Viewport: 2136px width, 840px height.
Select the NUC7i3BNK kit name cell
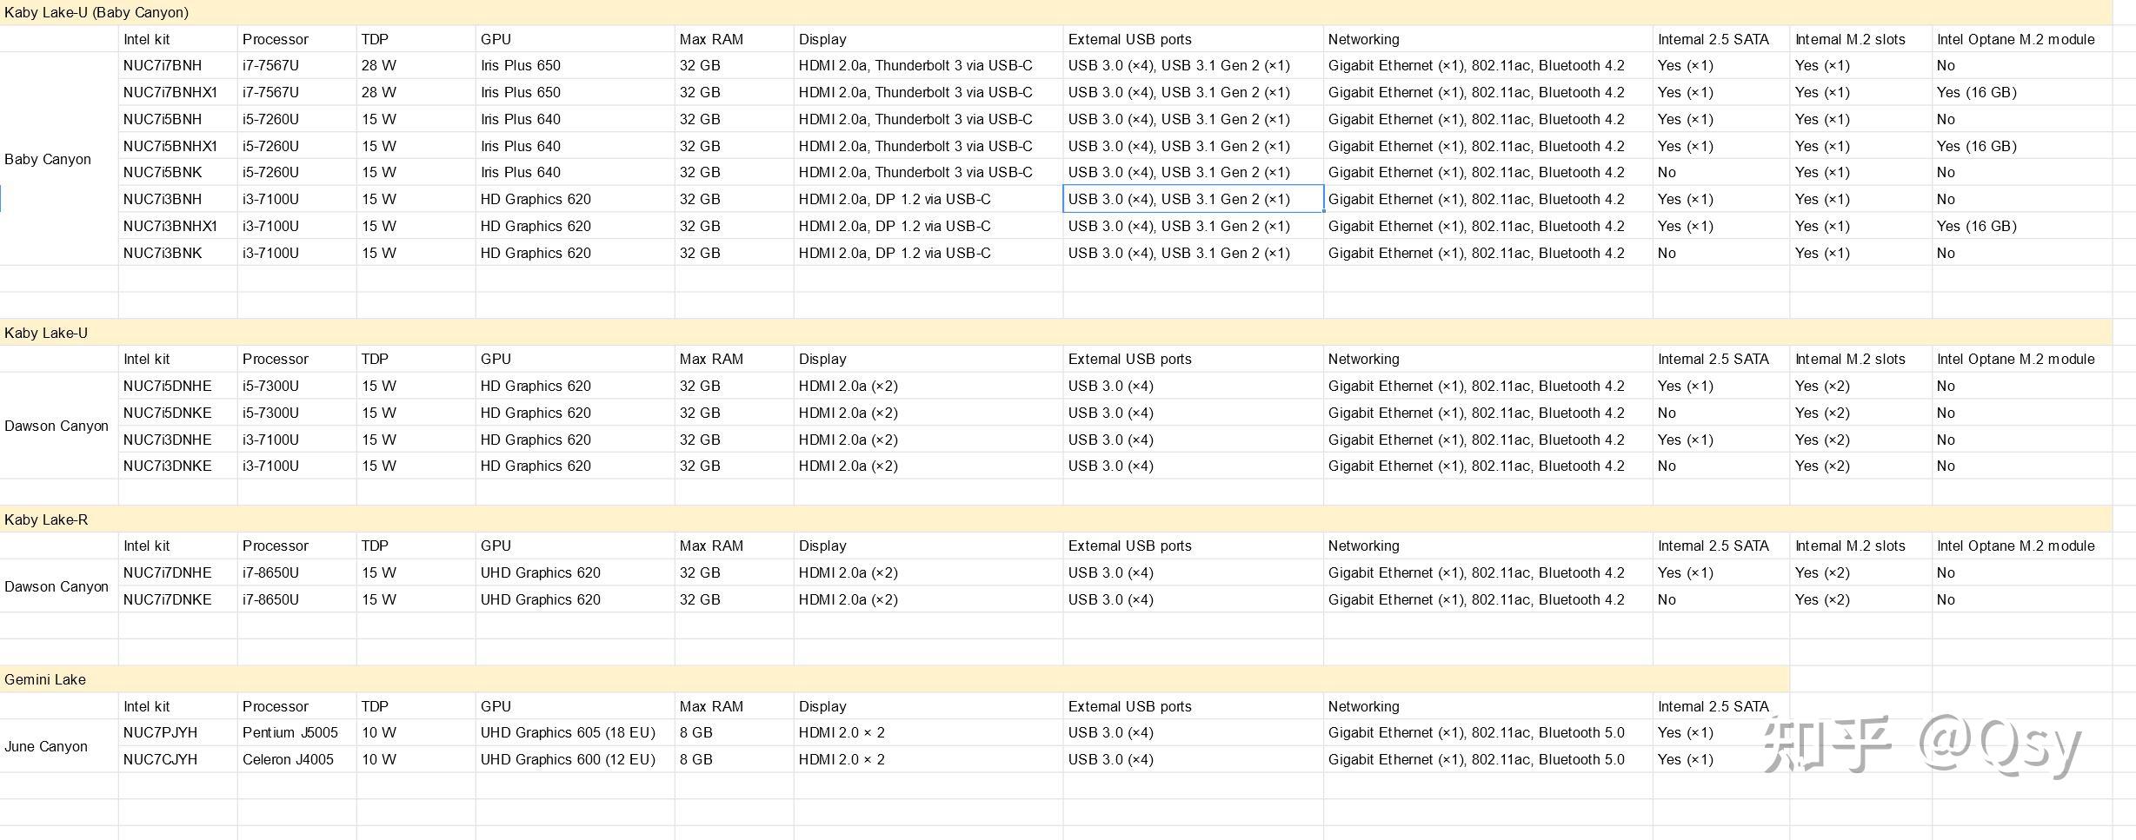[163, 253]
